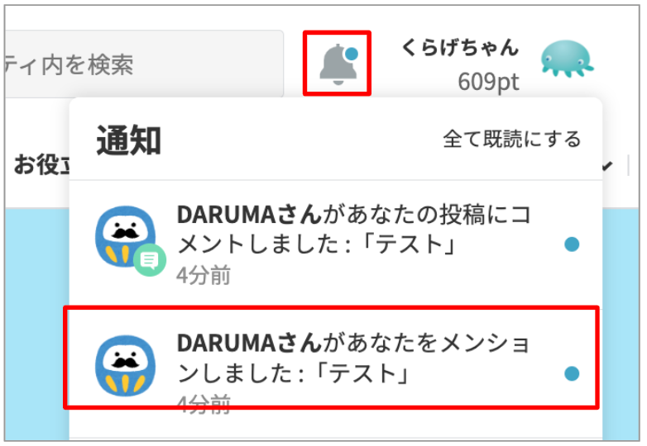Select DARUMA avatar in comment notification
Viewport: 647px width, 446px height.
point(126,236)
